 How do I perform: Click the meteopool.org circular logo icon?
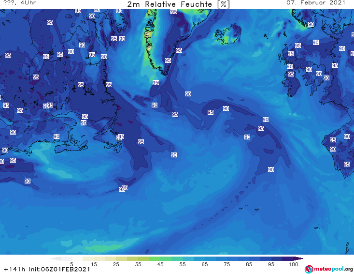click(309, 269)
